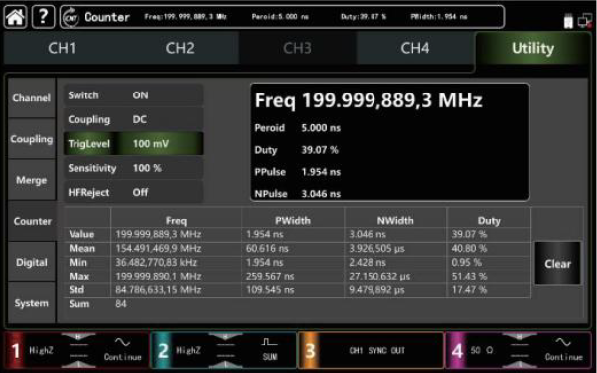This screenshot has width=597, height=373.
Task: Tap the CH1 SYNC OUT label on channel 3
Action: point(377,350)
